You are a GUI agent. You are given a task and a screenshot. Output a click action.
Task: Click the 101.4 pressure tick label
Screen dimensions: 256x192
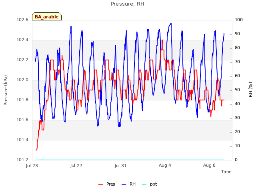tap(22, 140)
